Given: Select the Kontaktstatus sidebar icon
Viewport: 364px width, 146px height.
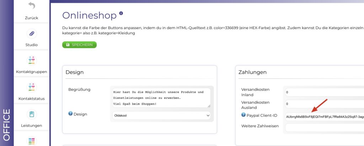Looking at the screenshot, I should click(x=32, y=87).
